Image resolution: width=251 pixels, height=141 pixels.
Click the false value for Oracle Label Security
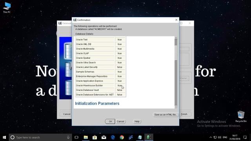coord(120,67)
